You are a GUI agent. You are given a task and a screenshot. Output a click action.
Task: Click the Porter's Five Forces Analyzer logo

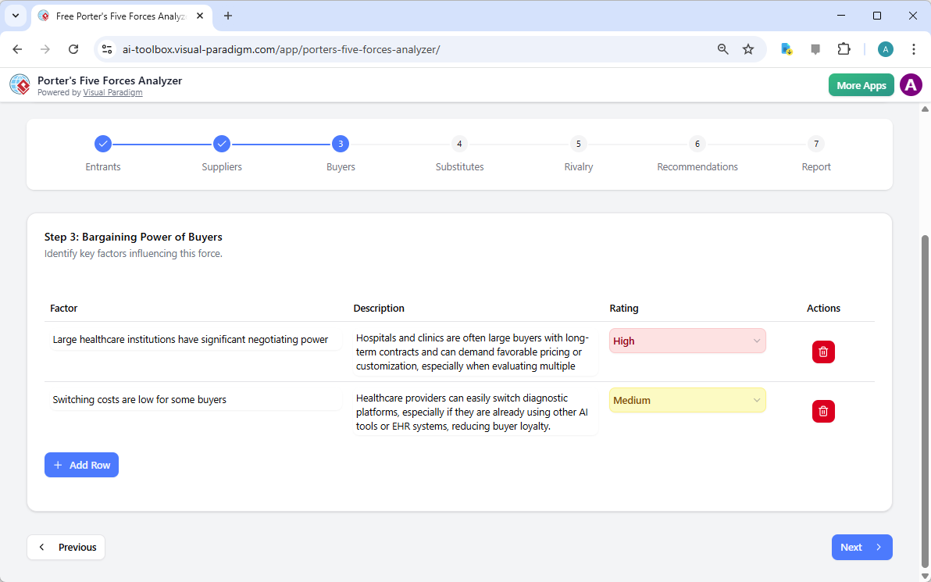coord(20,84)
